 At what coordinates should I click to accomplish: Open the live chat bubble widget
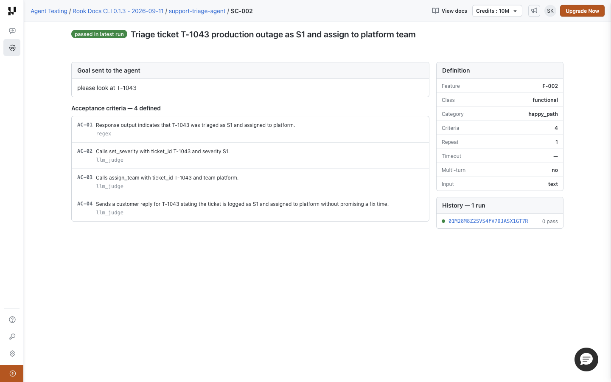[586, 360]
